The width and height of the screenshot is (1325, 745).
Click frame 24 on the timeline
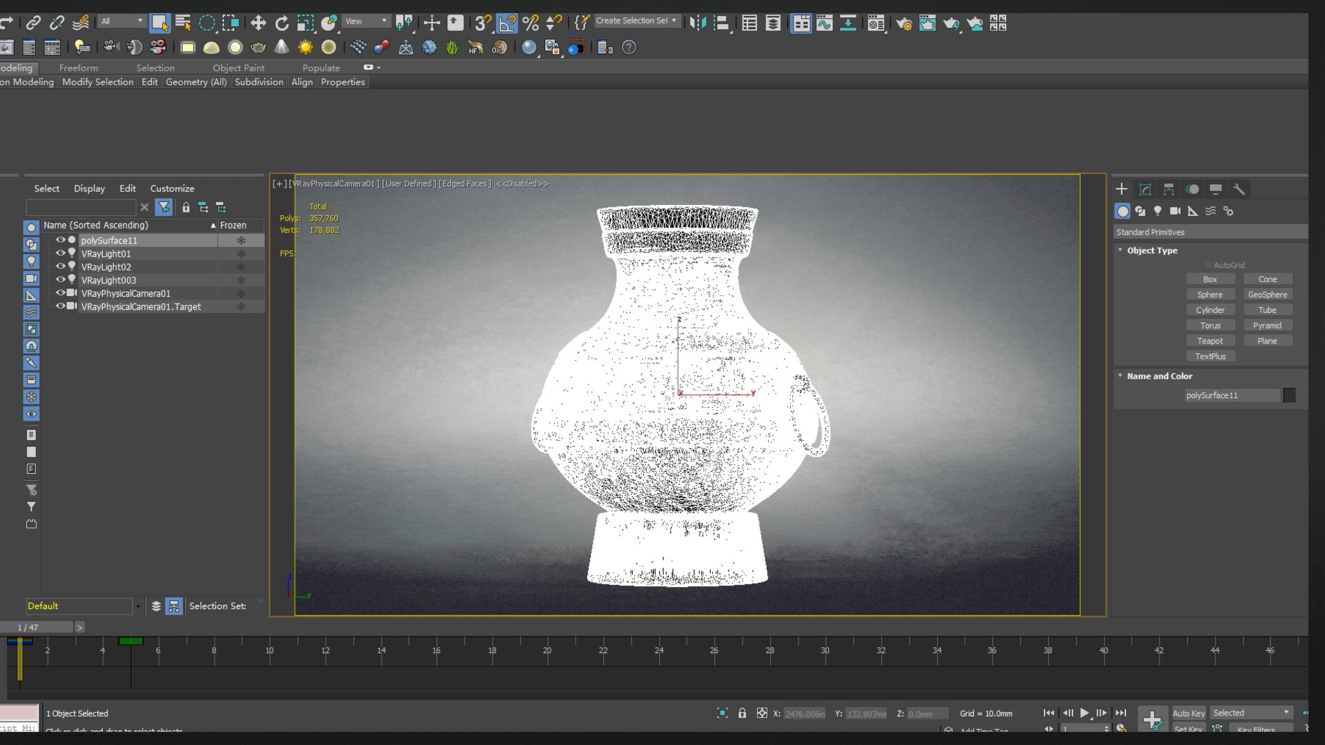coord(659,650)
